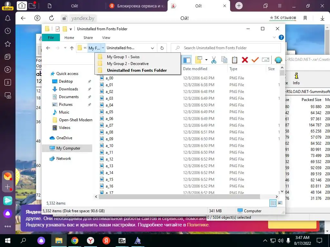Click the Search Uninstalled from Fonts Folder box
Screen dimensions: 330x247
[226, 48]
